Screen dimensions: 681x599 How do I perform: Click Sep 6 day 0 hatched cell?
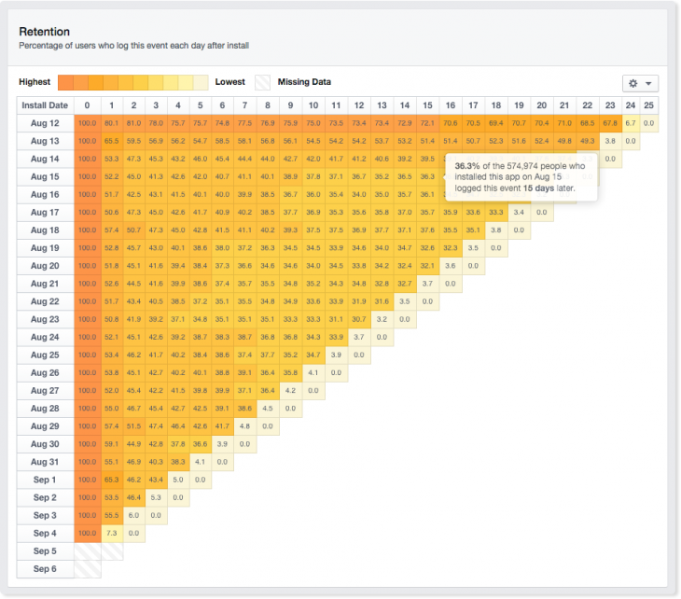coord(88,568)
